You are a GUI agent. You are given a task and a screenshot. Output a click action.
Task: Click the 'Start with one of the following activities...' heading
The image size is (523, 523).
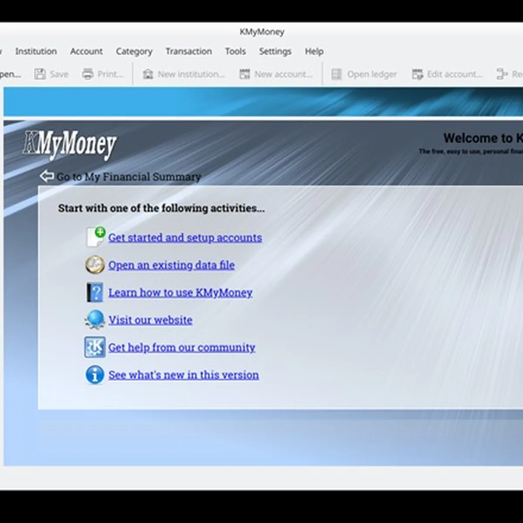pos(161,208)
